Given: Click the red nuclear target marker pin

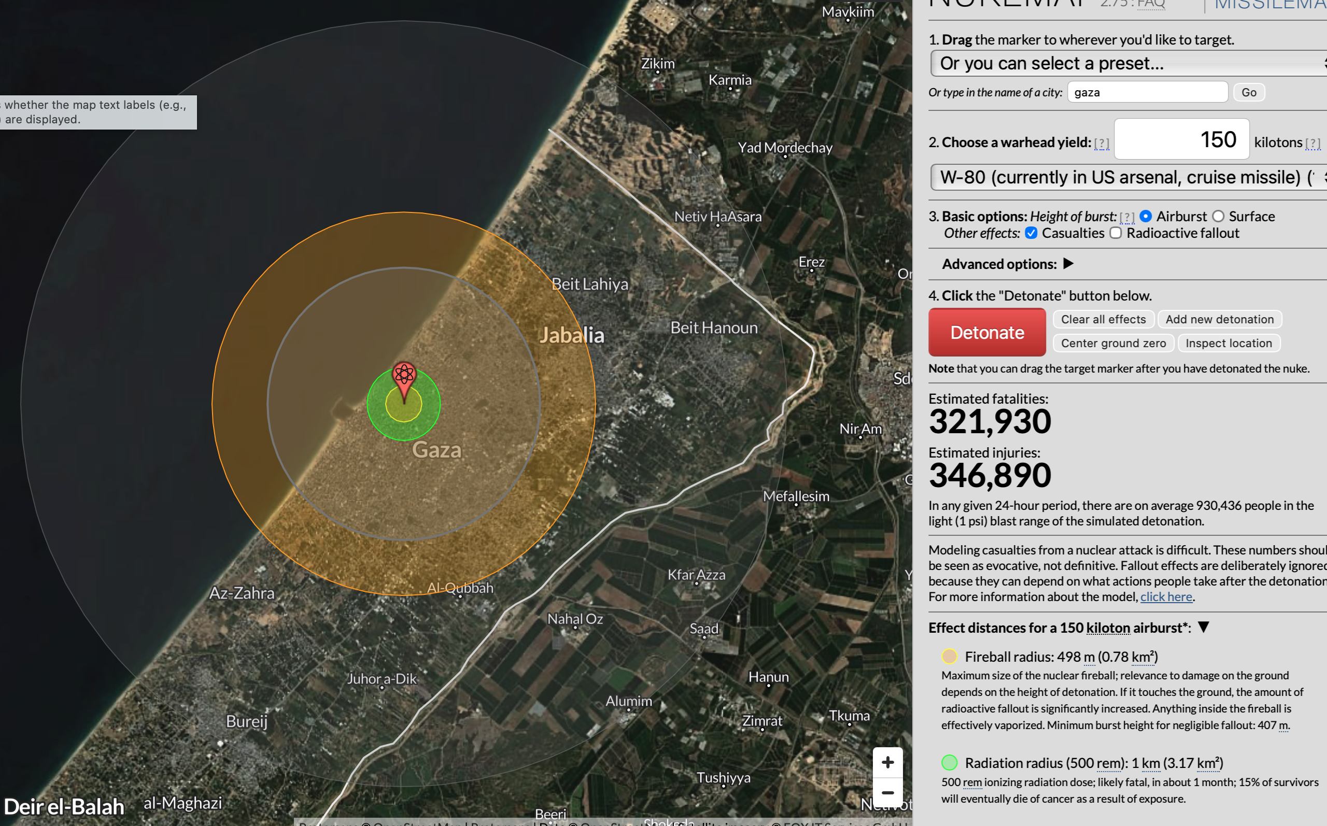Looking at the screenshot, I should point(404,382).
